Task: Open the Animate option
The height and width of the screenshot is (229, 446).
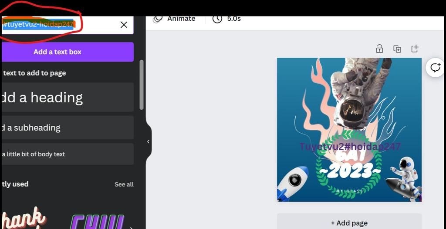Action: [174, 19]
